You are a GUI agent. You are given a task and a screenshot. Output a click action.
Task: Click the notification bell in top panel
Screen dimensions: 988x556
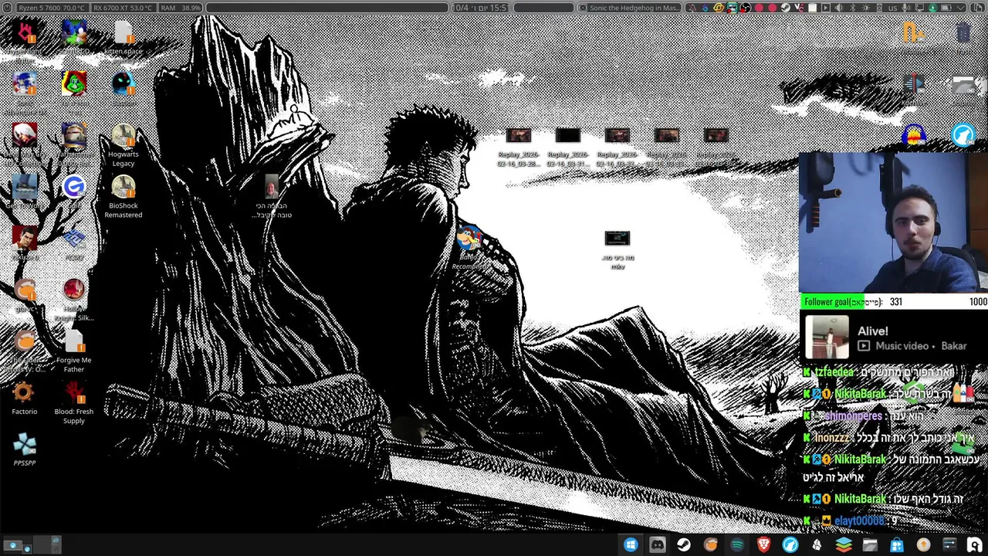692,8
